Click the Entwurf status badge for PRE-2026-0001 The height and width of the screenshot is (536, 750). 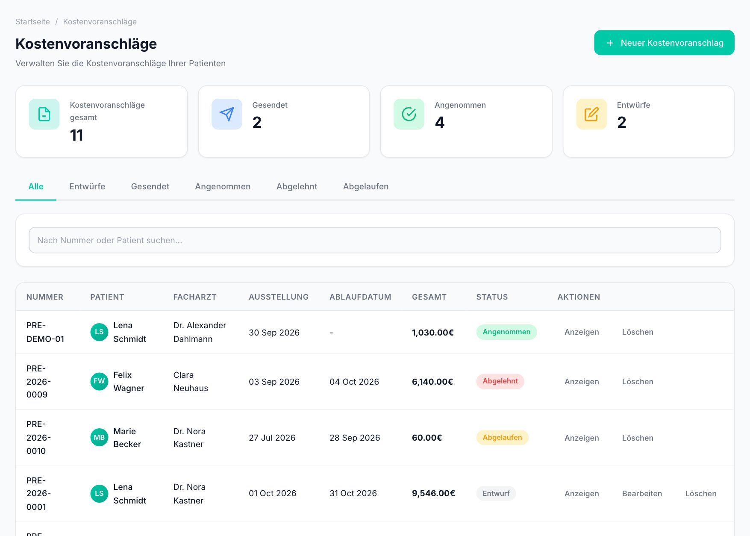pyautogui.click(x=496, y=494)
